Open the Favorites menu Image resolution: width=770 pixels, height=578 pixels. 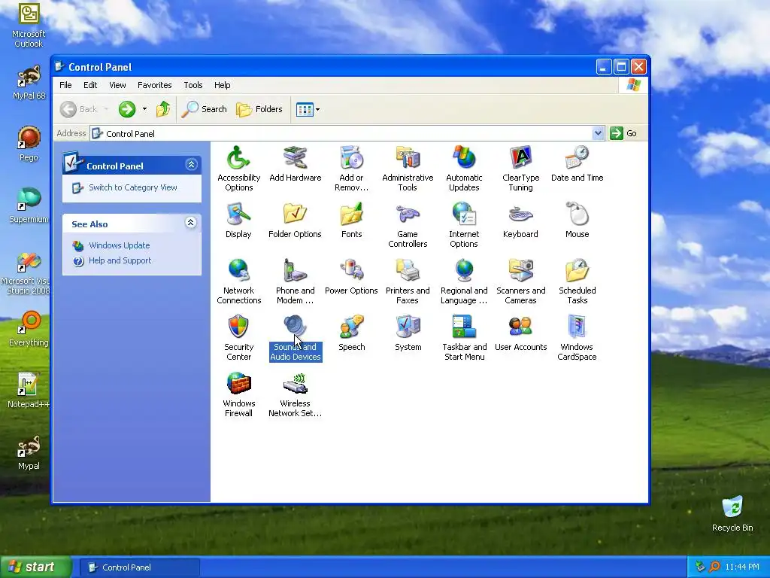[x=155, y=85]
